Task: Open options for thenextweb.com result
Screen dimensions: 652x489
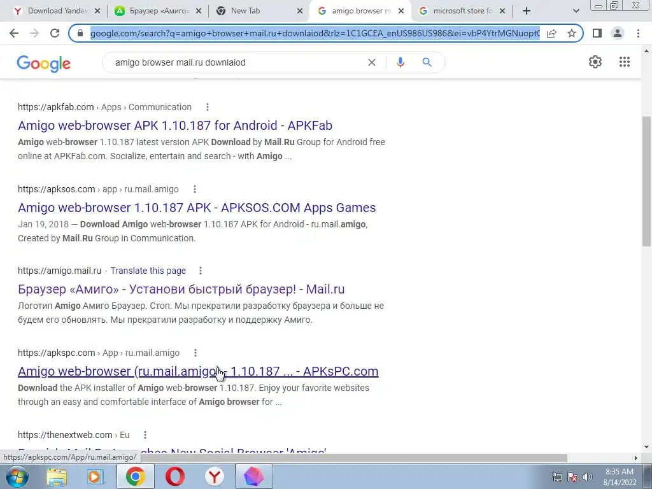Action: [145, 435]
